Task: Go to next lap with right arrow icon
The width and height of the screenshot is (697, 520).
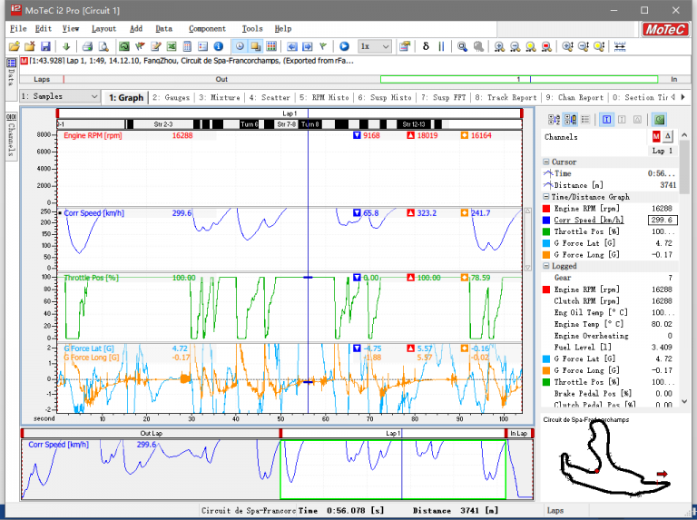Action: tap(308, 46)
